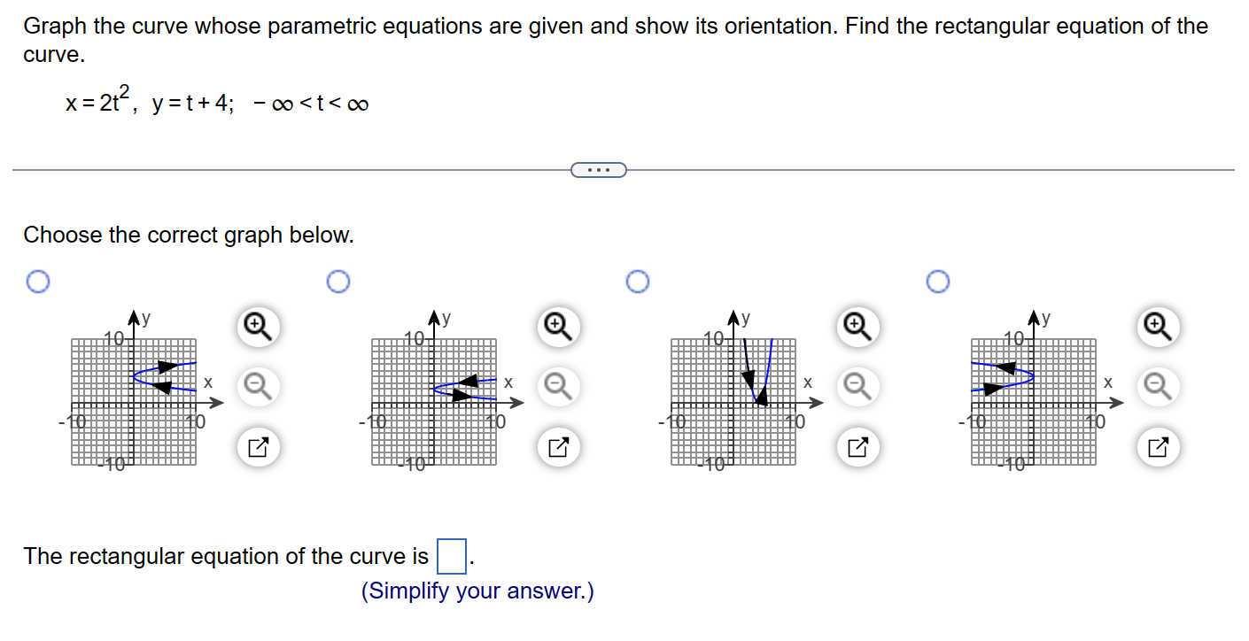Image resolution: width=1249 pixels, height=641 pixels.
Task: Select the first answer choice radio button
Action: tap(37, 281)
